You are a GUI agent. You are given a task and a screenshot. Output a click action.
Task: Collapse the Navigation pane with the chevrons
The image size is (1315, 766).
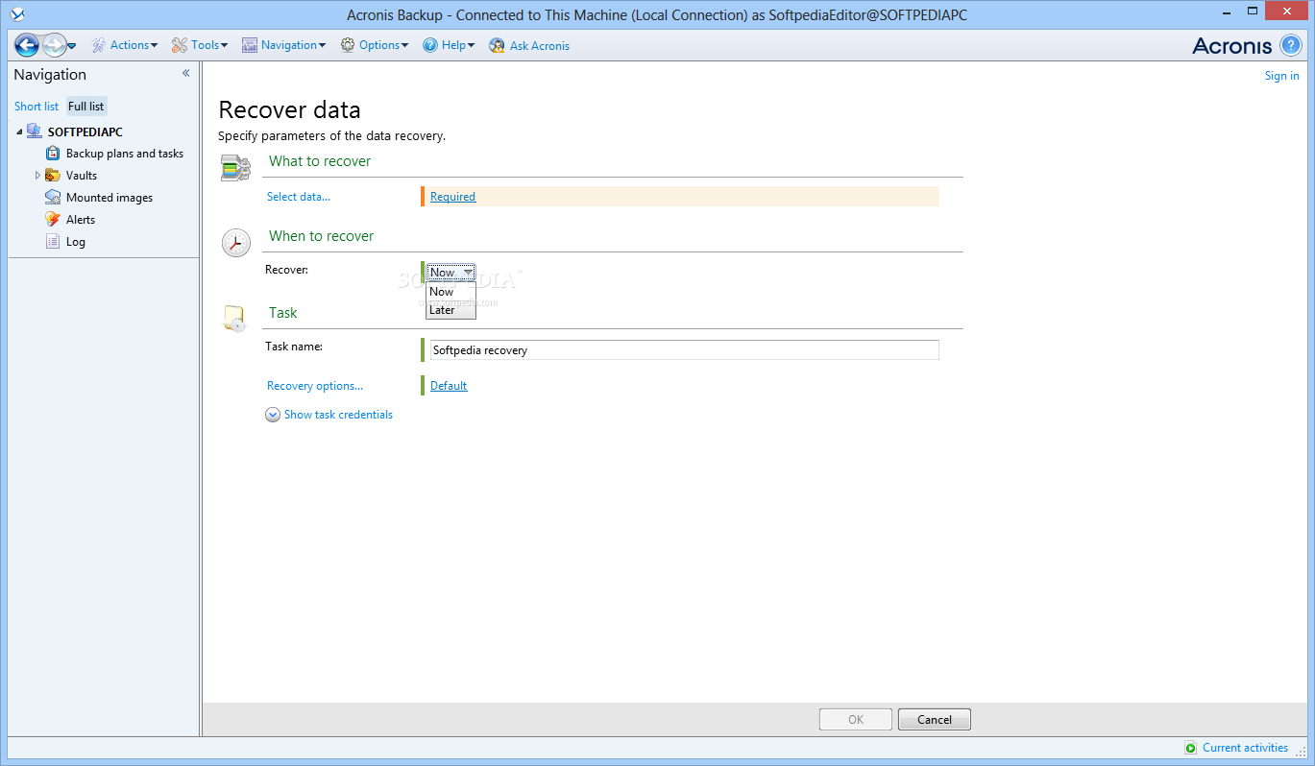click(186, 74)
